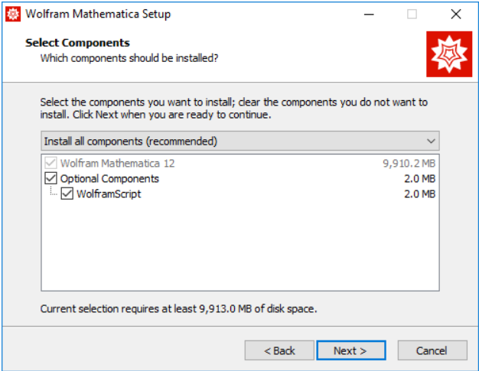Select the Optional Components label row
Viewport: 479px width, 371px height.
pos(109,178)
